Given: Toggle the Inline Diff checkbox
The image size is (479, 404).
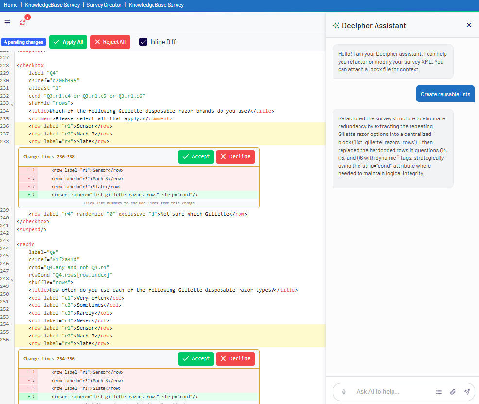Looking at the screenshot, I should (x=143, y=42).
